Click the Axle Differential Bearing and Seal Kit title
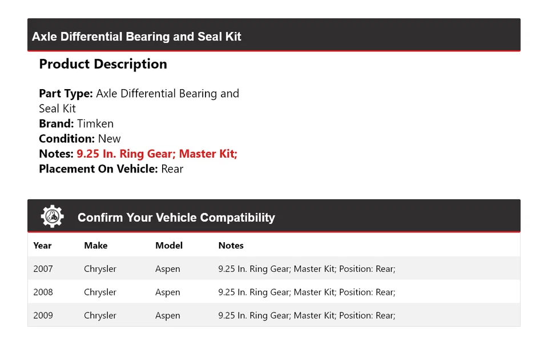Viewport: 548px width, 345px height. (x=136, y=37)
